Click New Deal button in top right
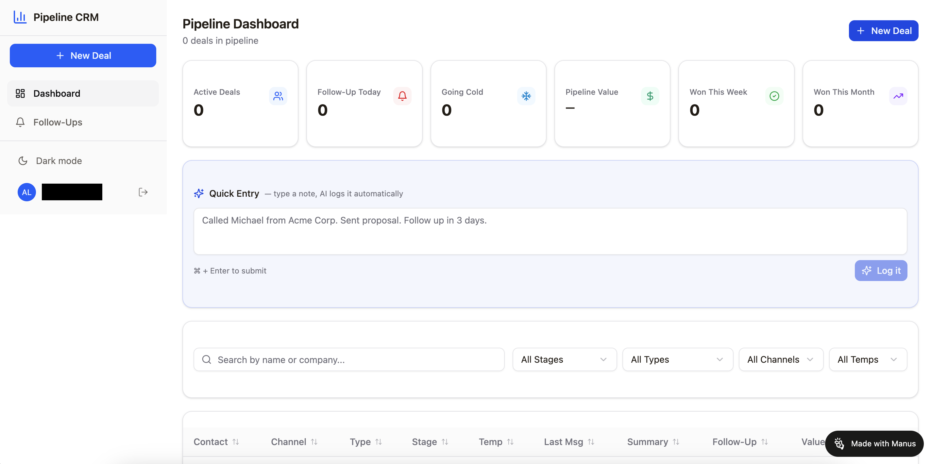 (883, 31)
